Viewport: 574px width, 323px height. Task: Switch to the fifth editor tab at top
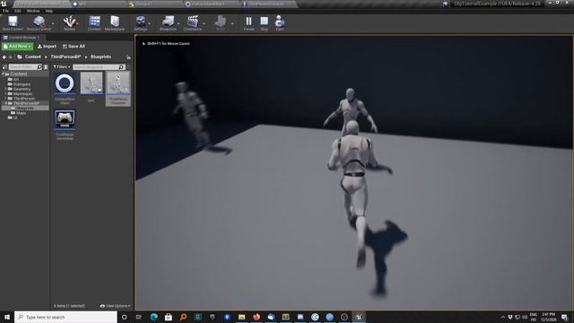pos(268,4)
